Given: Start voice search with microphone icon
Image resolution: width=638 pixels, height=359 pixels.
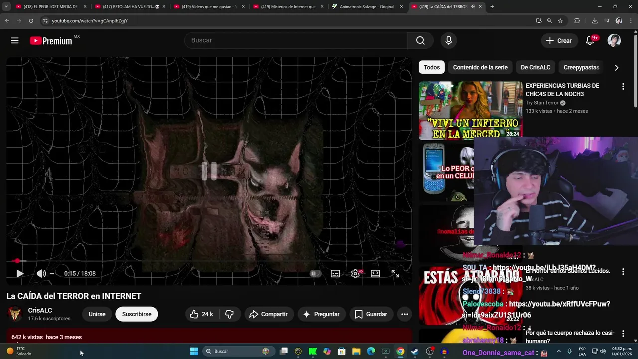Looking at the screenshot, I should pyautogui.click(x=449, y=40).
